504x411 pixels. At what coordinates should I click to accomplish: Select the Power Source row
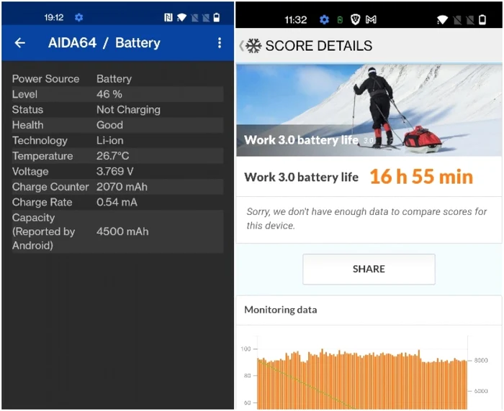pos(117,78)
